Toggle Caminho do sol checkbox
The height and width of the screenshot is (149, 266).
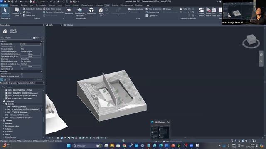(22, 69)
